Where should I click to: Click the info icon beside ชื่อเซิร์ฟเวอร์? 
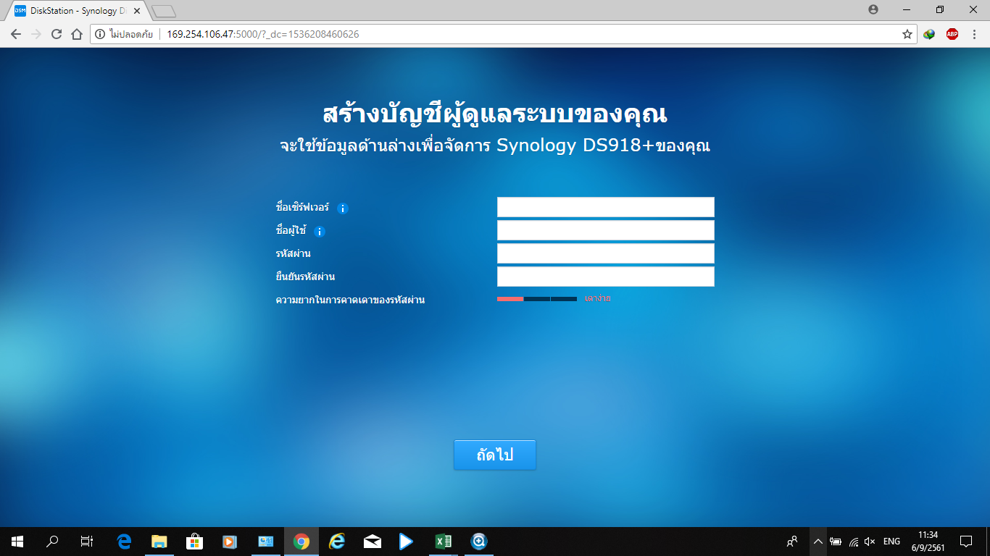click(x=343, y=208)
